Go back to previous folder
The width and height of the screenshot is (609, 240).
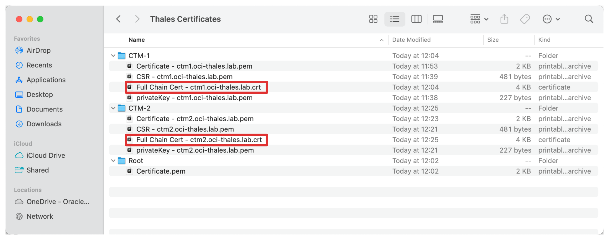[x=118, y=19]
